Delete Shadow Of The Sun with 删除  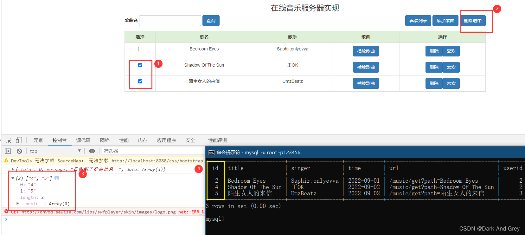[x=434, y=67]
